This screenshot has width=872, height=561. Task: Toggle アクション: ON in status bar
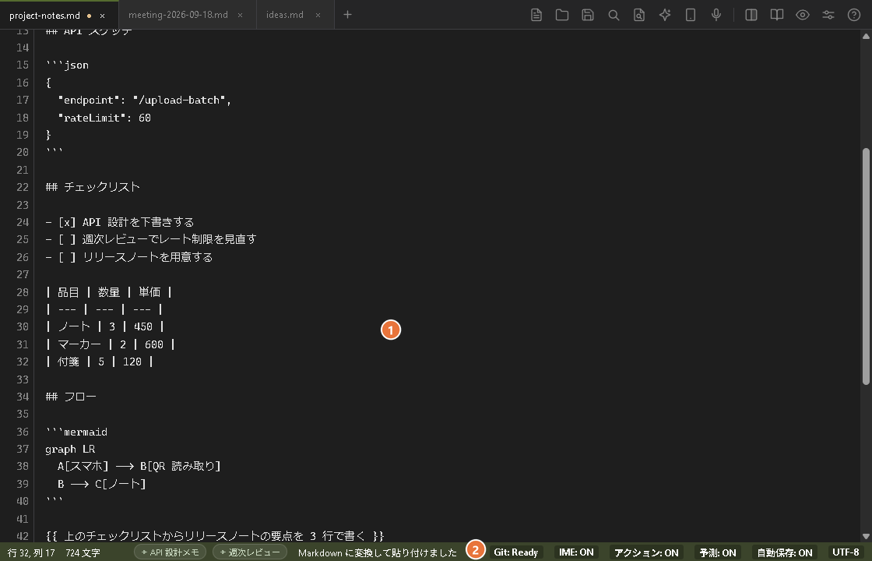(646, 552)
